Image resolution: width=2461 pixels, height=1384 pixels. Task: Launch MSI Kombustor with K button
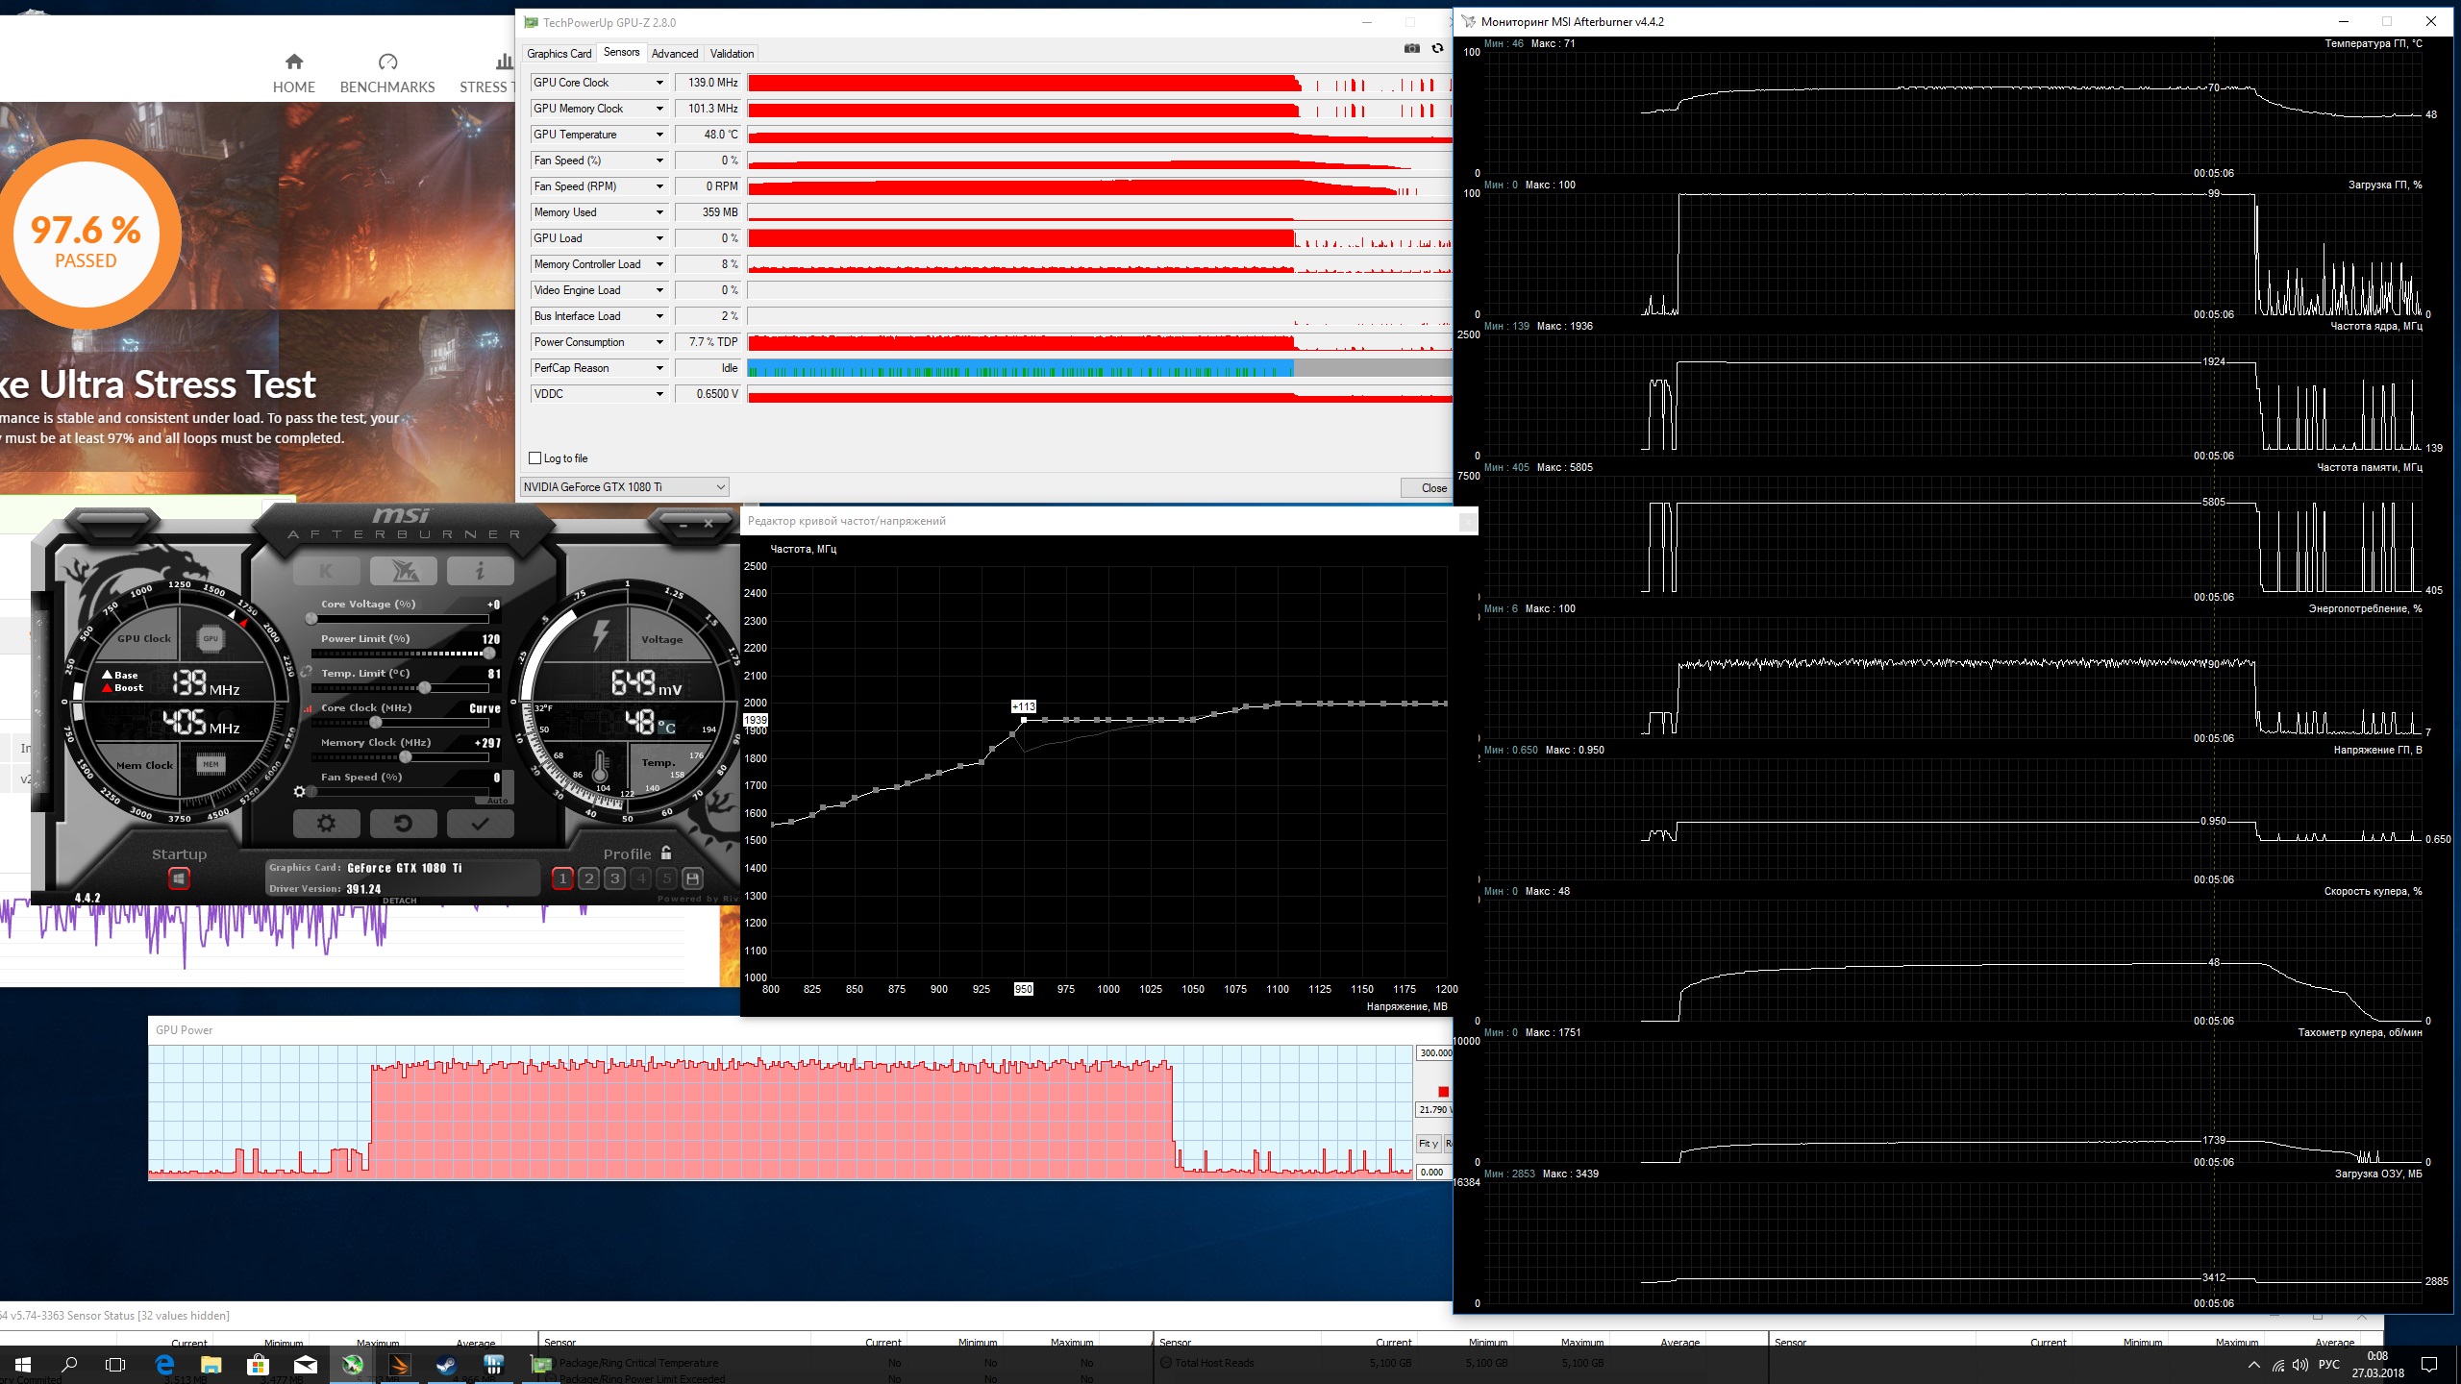[326, 571]
